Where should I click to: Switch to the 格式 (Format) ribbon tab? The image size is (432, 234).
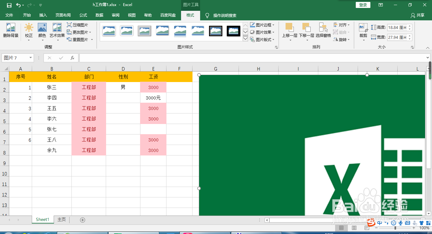(190, 15)
